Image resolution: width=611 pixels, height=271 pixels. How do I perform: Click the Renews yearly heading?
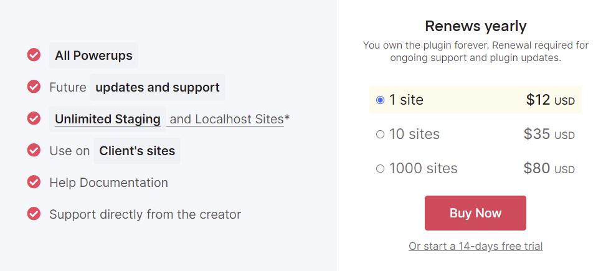[476, 26]
